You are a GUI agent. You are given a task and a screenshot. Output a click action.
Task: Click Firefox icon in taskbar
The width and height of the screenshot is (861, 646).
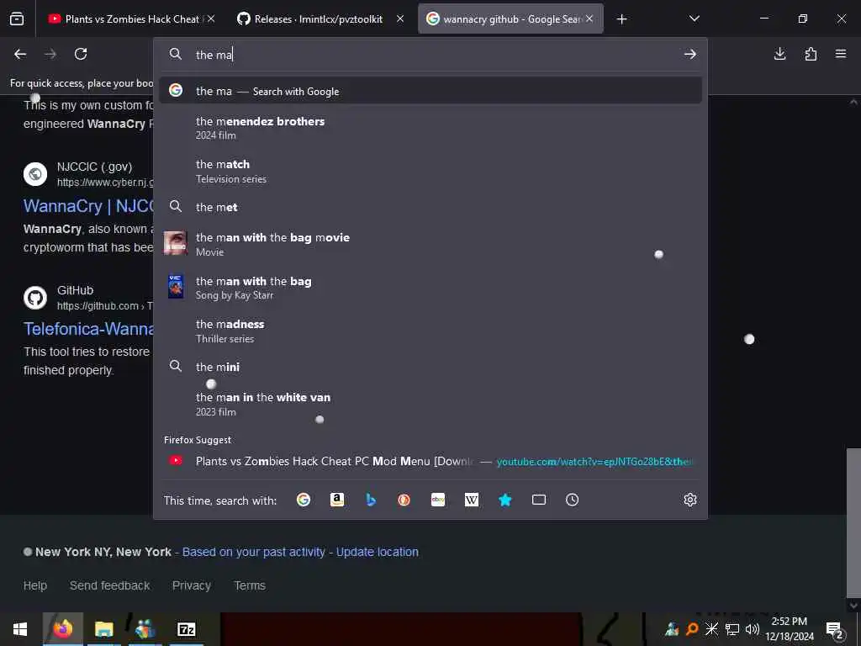click(62, 629)
